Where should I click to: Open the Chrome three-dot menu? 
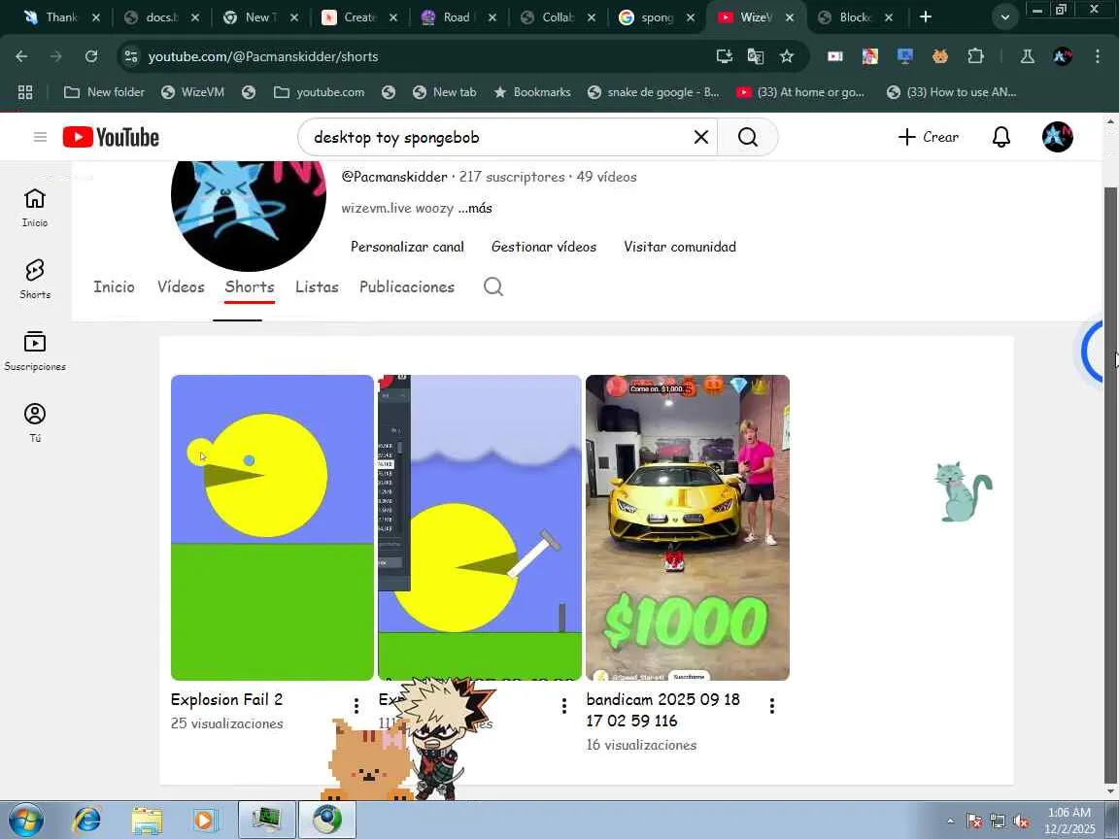coord(1097,56)
